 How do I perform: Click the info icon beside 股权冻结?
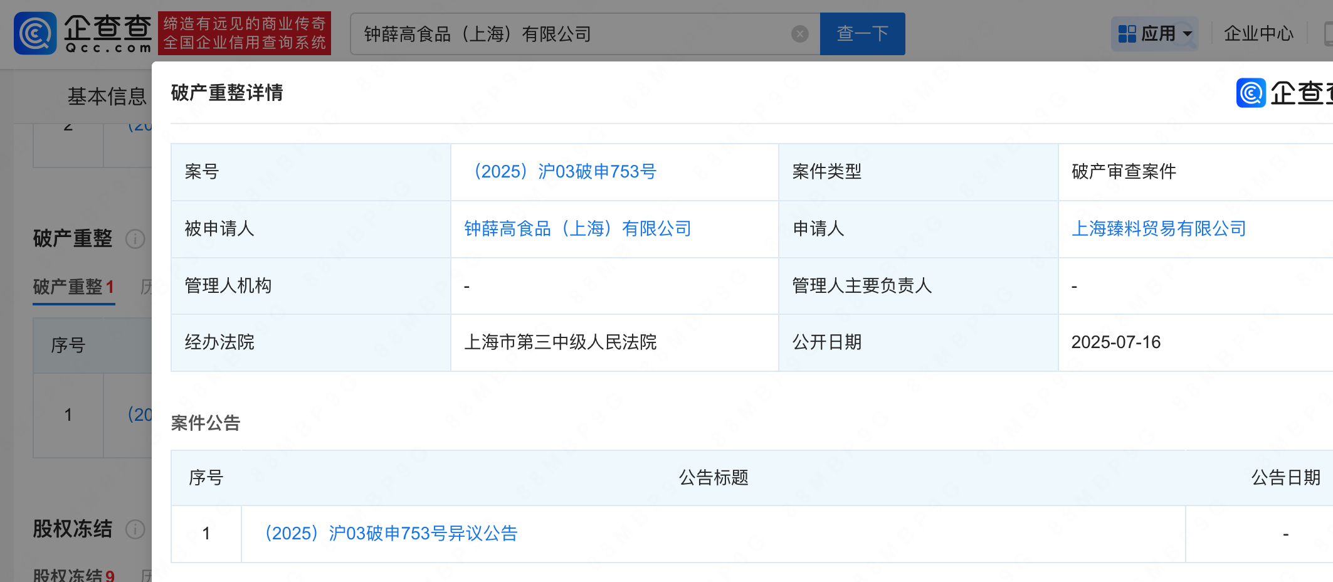pyautogui.click(x=135, y=529)
